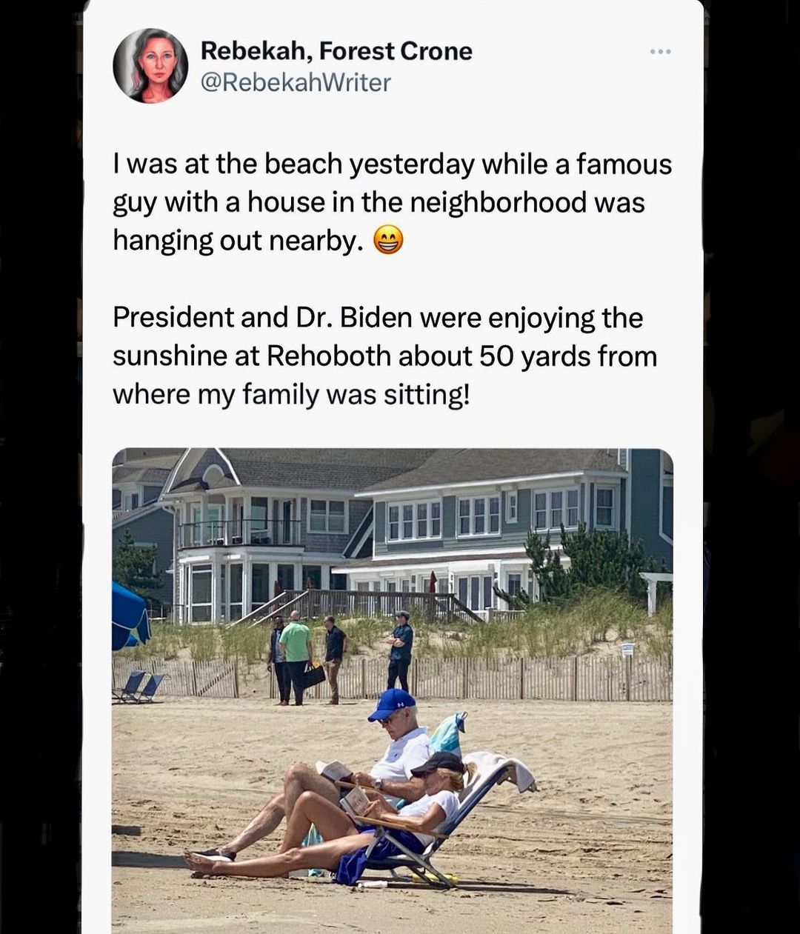Click the small sign on the dune fence
Image resolution: width=800 pixels, height=934 pixels.
pyautogui.click(x=627, y=650)
